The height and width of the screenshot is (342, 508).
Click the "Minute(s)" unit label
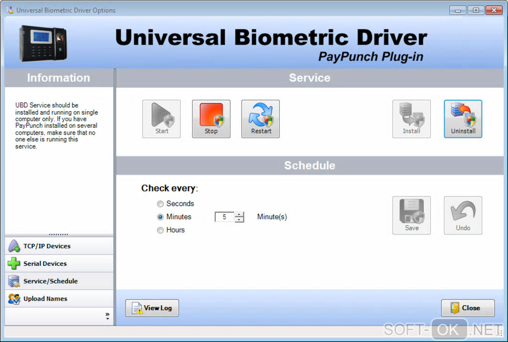[x=272, y=217]
